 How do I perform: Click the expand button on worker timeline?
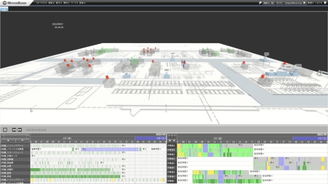tap(170, 141)
